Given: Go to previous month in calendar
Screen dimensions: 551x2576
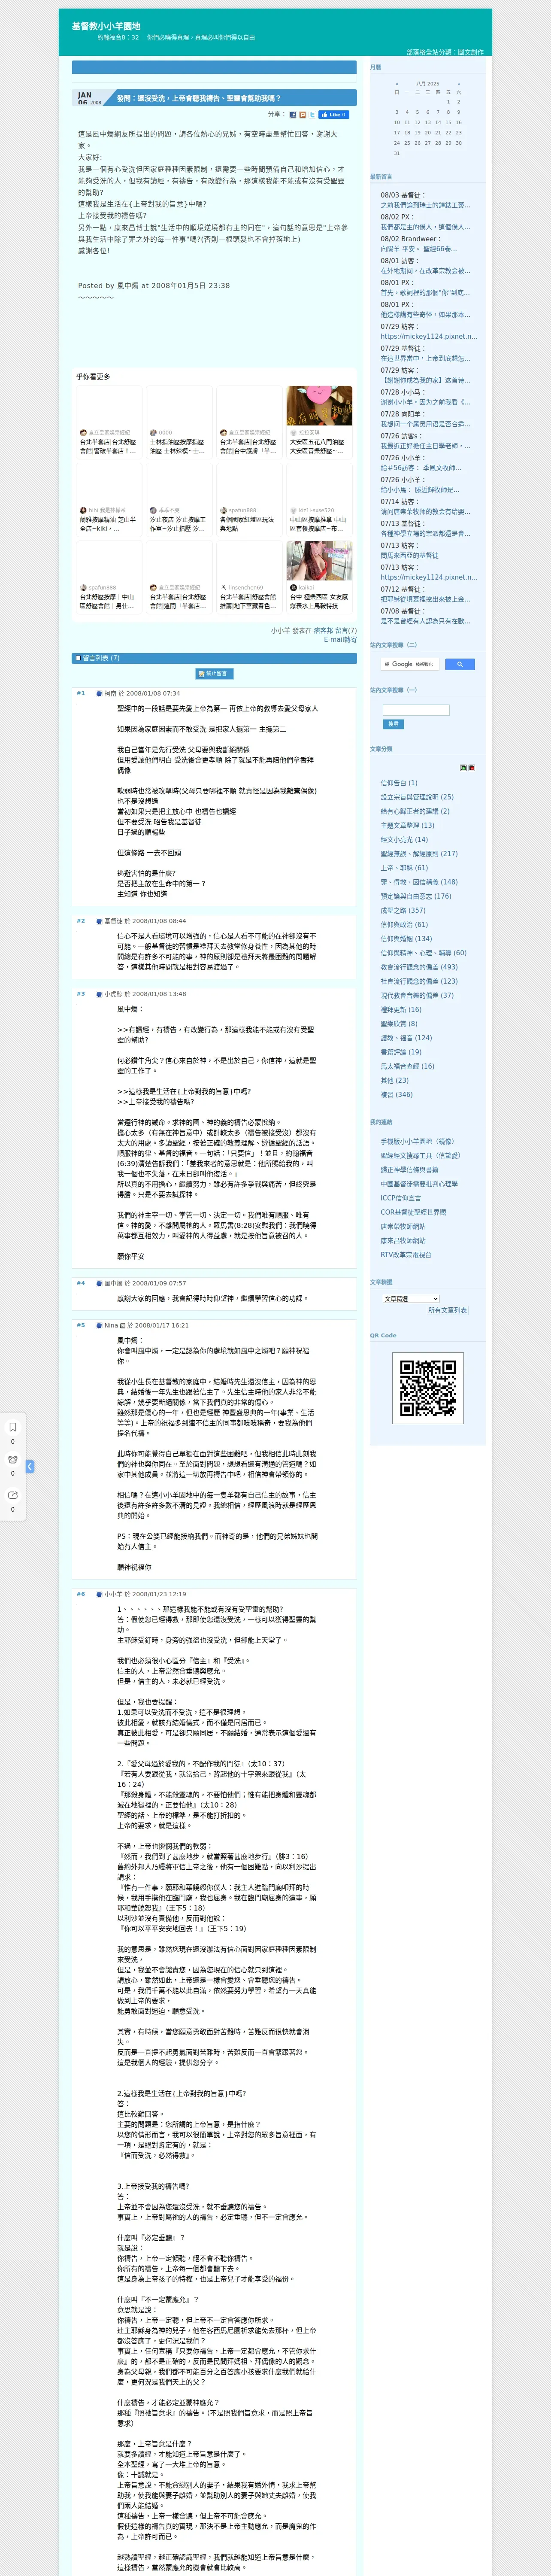Looking at the screenshot, I should point(397,84).
